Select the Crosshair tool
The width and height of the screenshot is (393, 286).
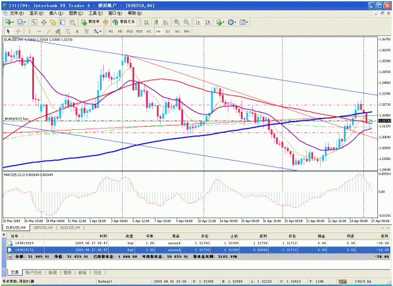tap(18, 31)
